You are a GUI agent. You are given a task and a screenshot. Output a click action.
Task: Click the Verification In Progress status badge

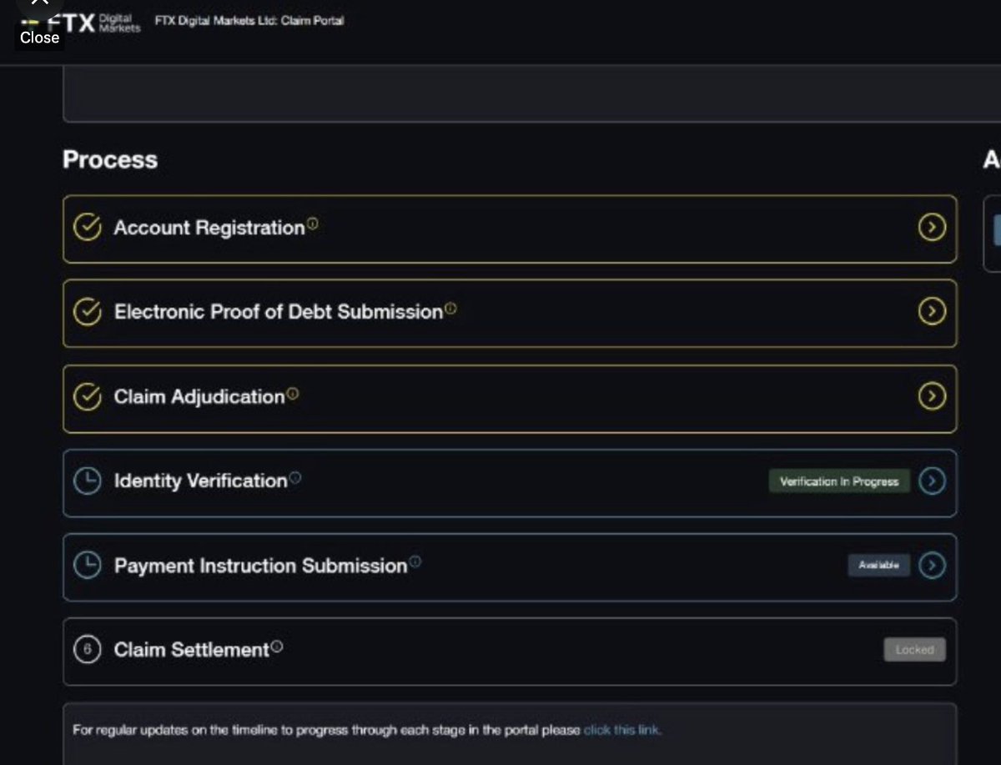839,481
